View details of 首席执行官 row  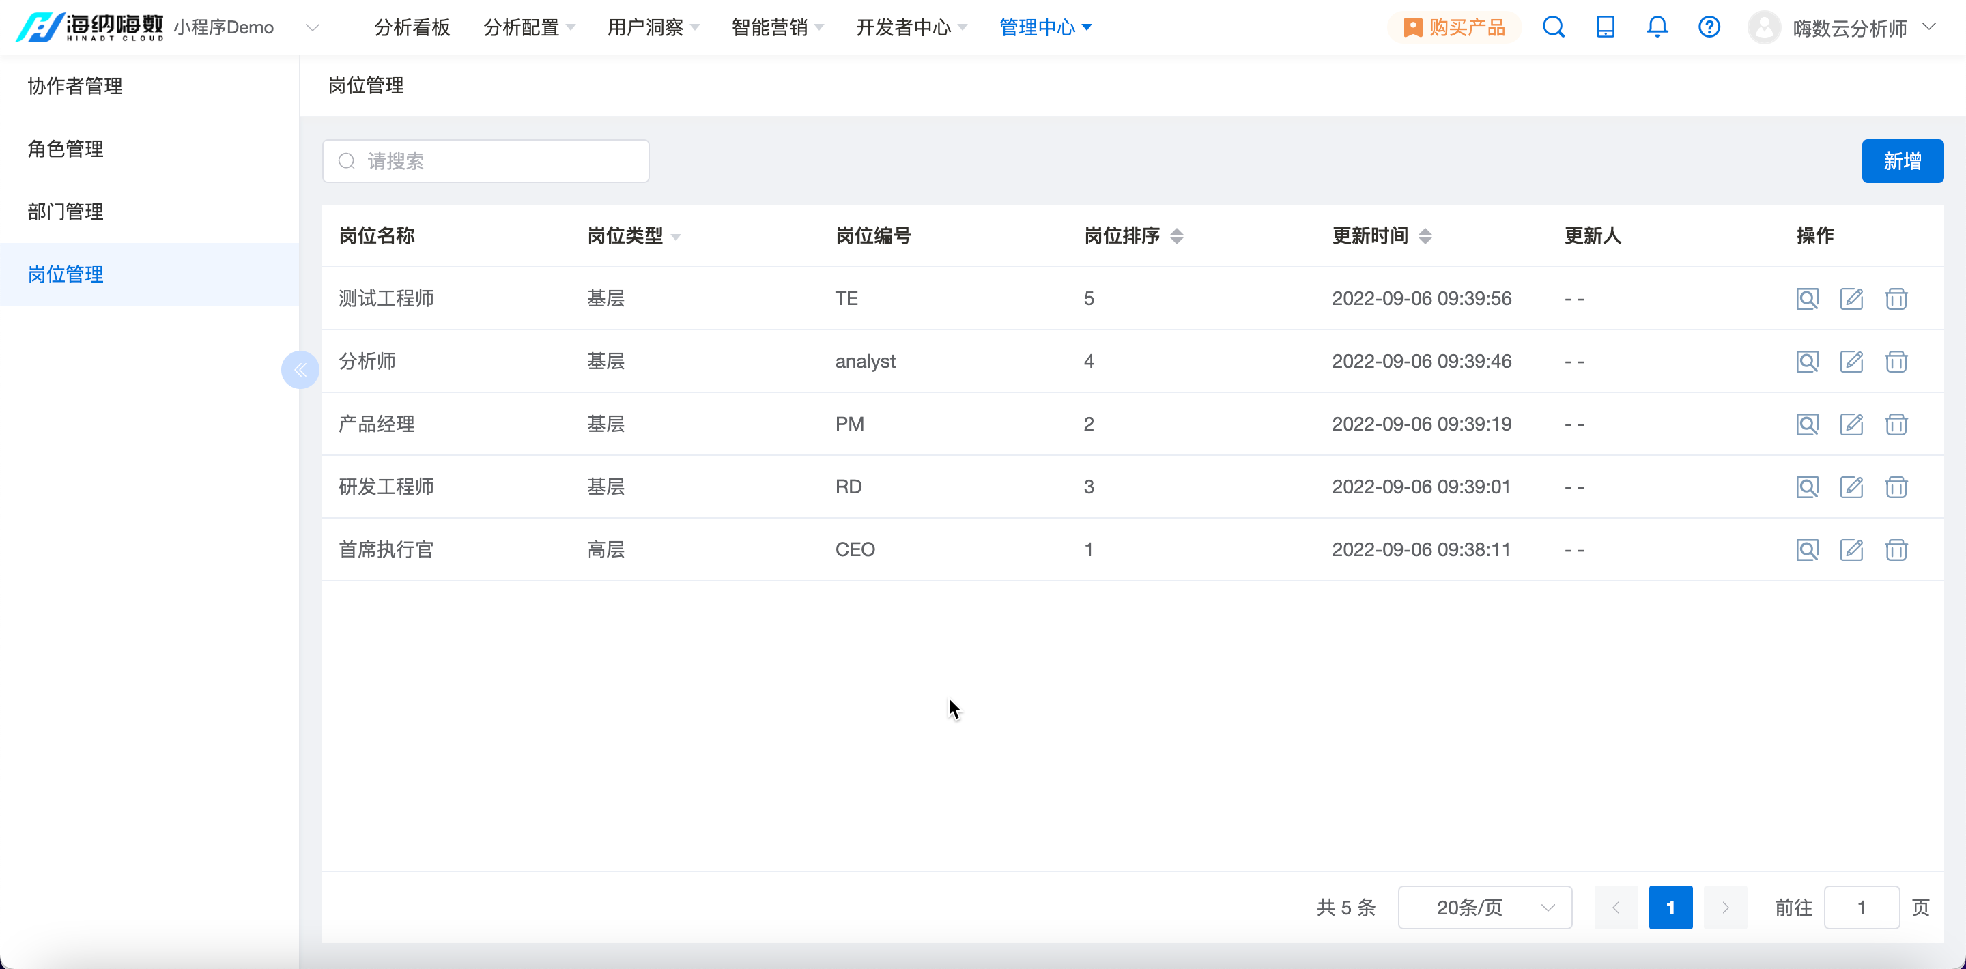[x=1807, y=549]
